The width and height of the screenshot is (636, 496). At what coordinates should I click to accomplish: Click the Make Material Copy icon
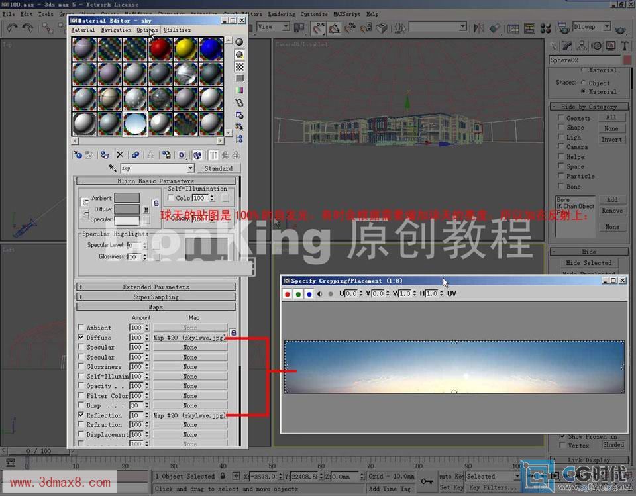coord(135,155)
